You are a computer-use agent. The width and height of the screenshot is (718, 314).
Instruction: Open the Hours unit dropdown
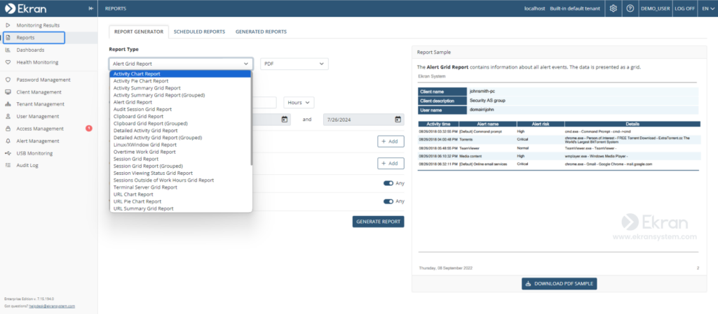[299, 103]
